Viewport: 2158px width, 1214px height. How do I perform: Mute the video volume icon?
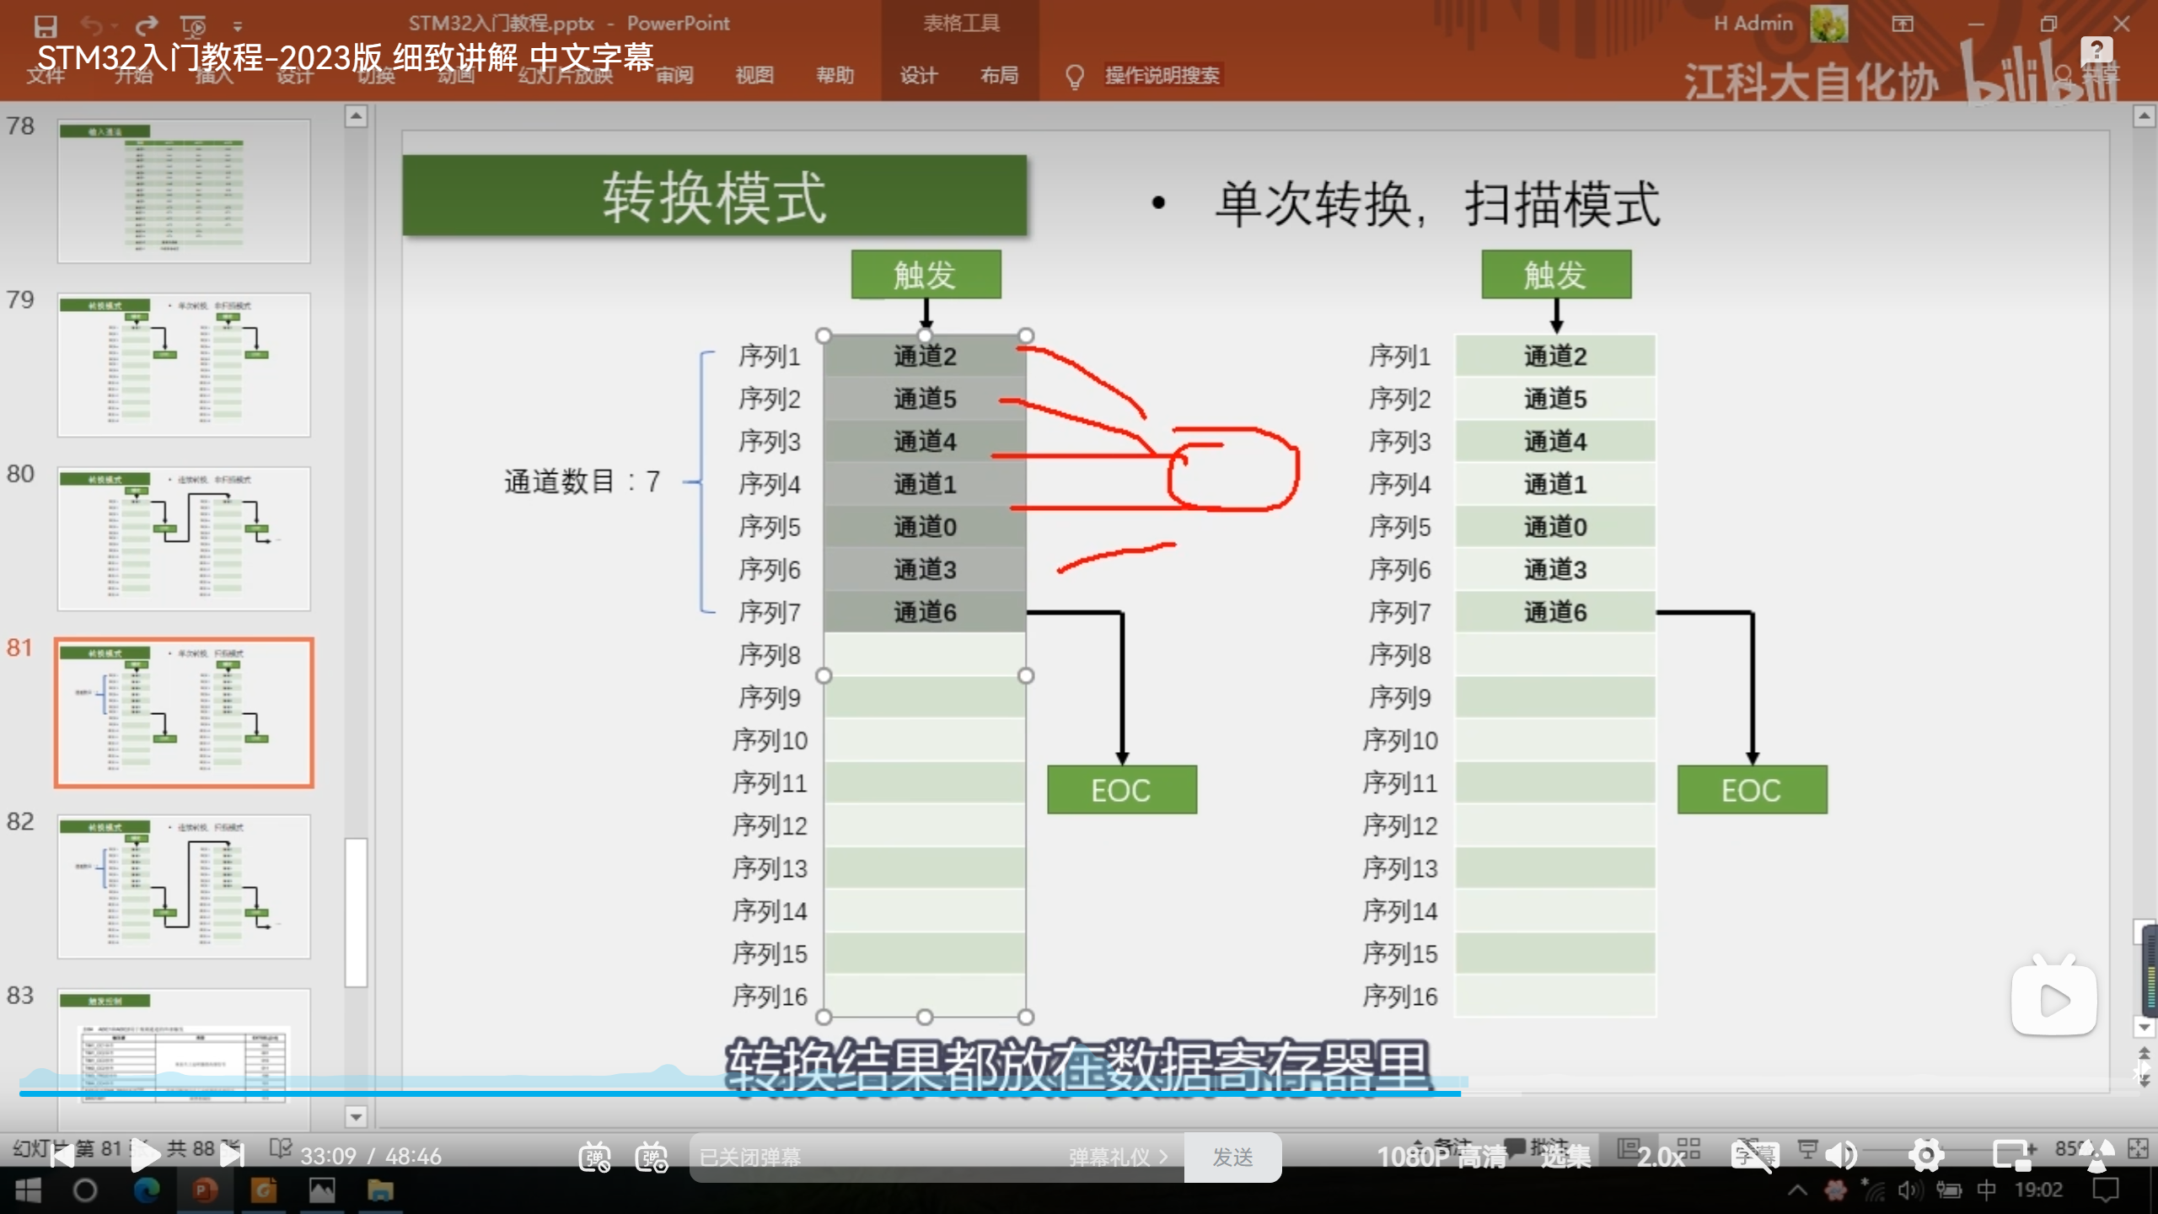1842,1155
